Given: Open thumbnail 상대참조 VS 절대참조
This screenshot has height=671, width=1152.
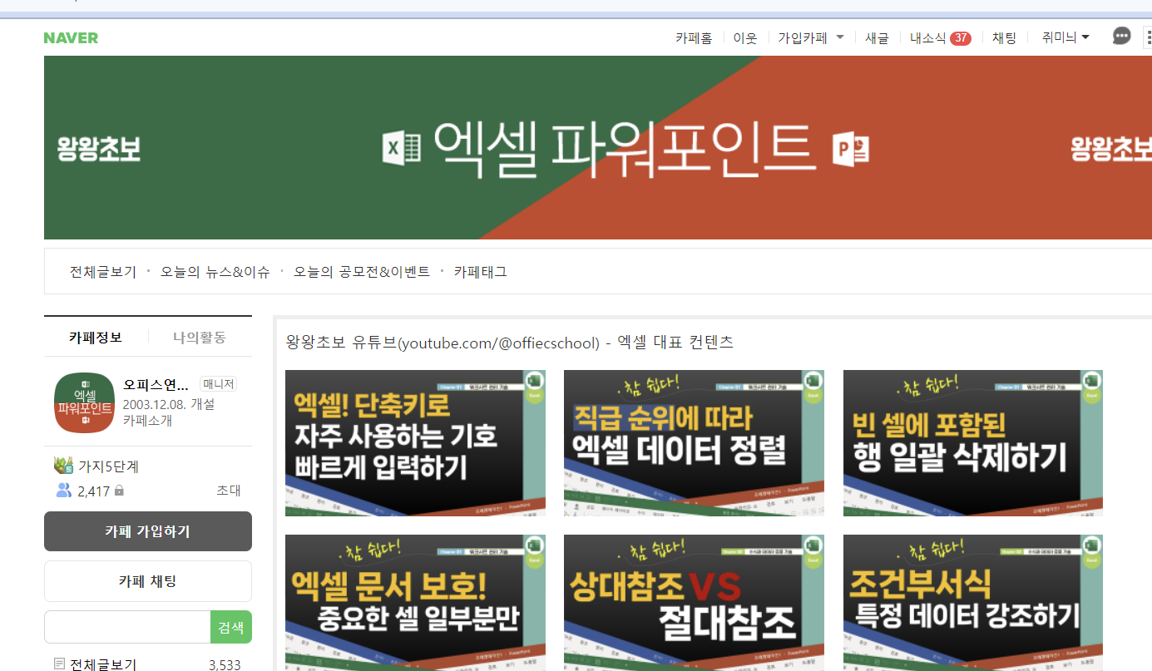Looking at the screenshot, I should (695, 603).
